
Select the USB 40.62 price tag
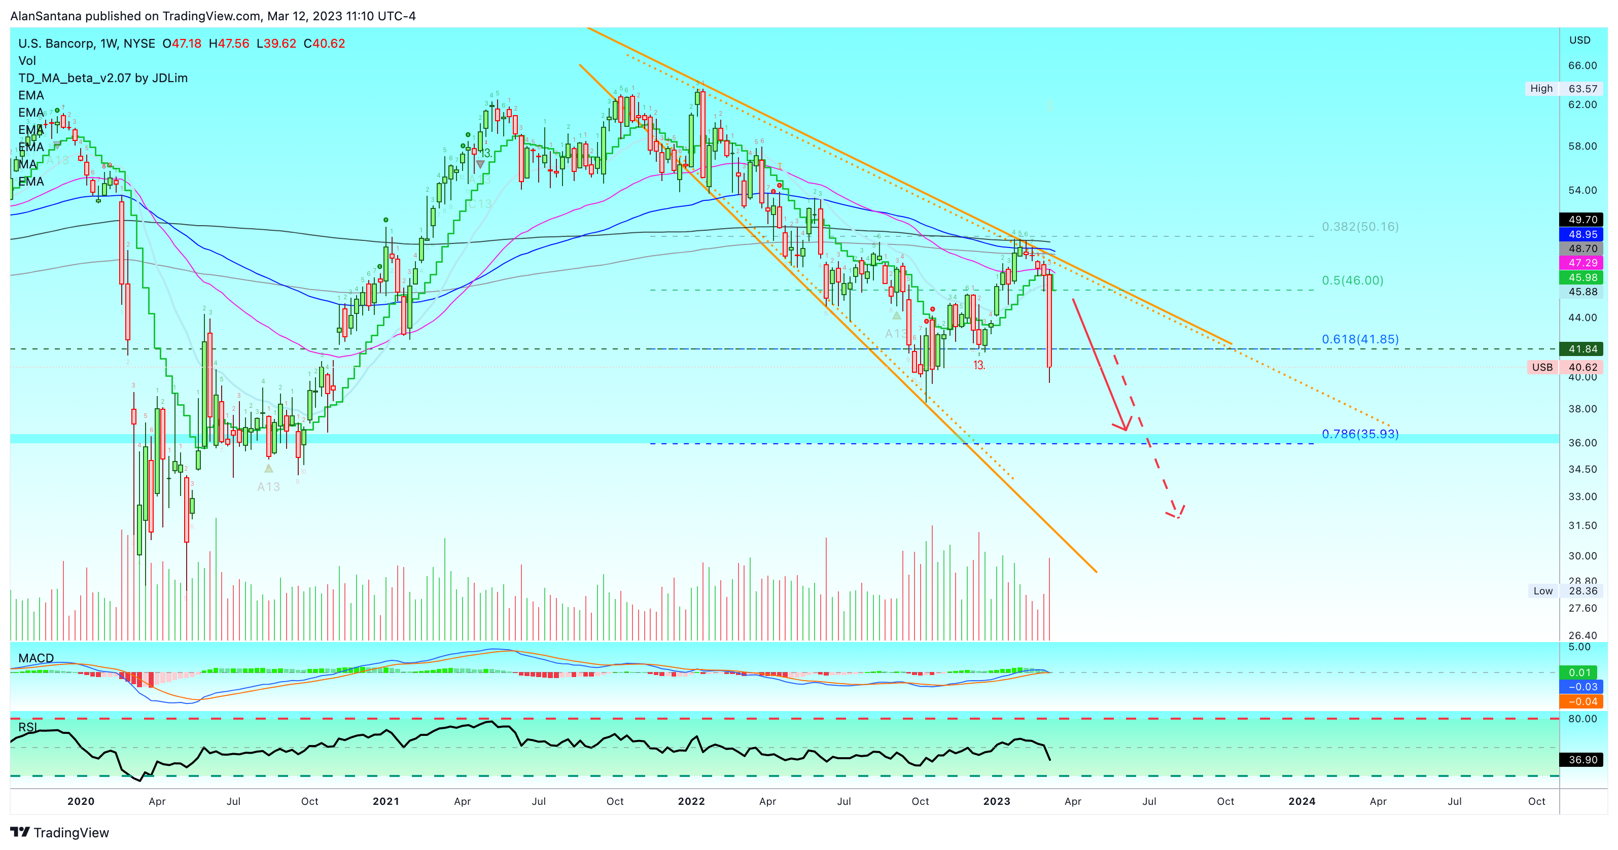1565,368
